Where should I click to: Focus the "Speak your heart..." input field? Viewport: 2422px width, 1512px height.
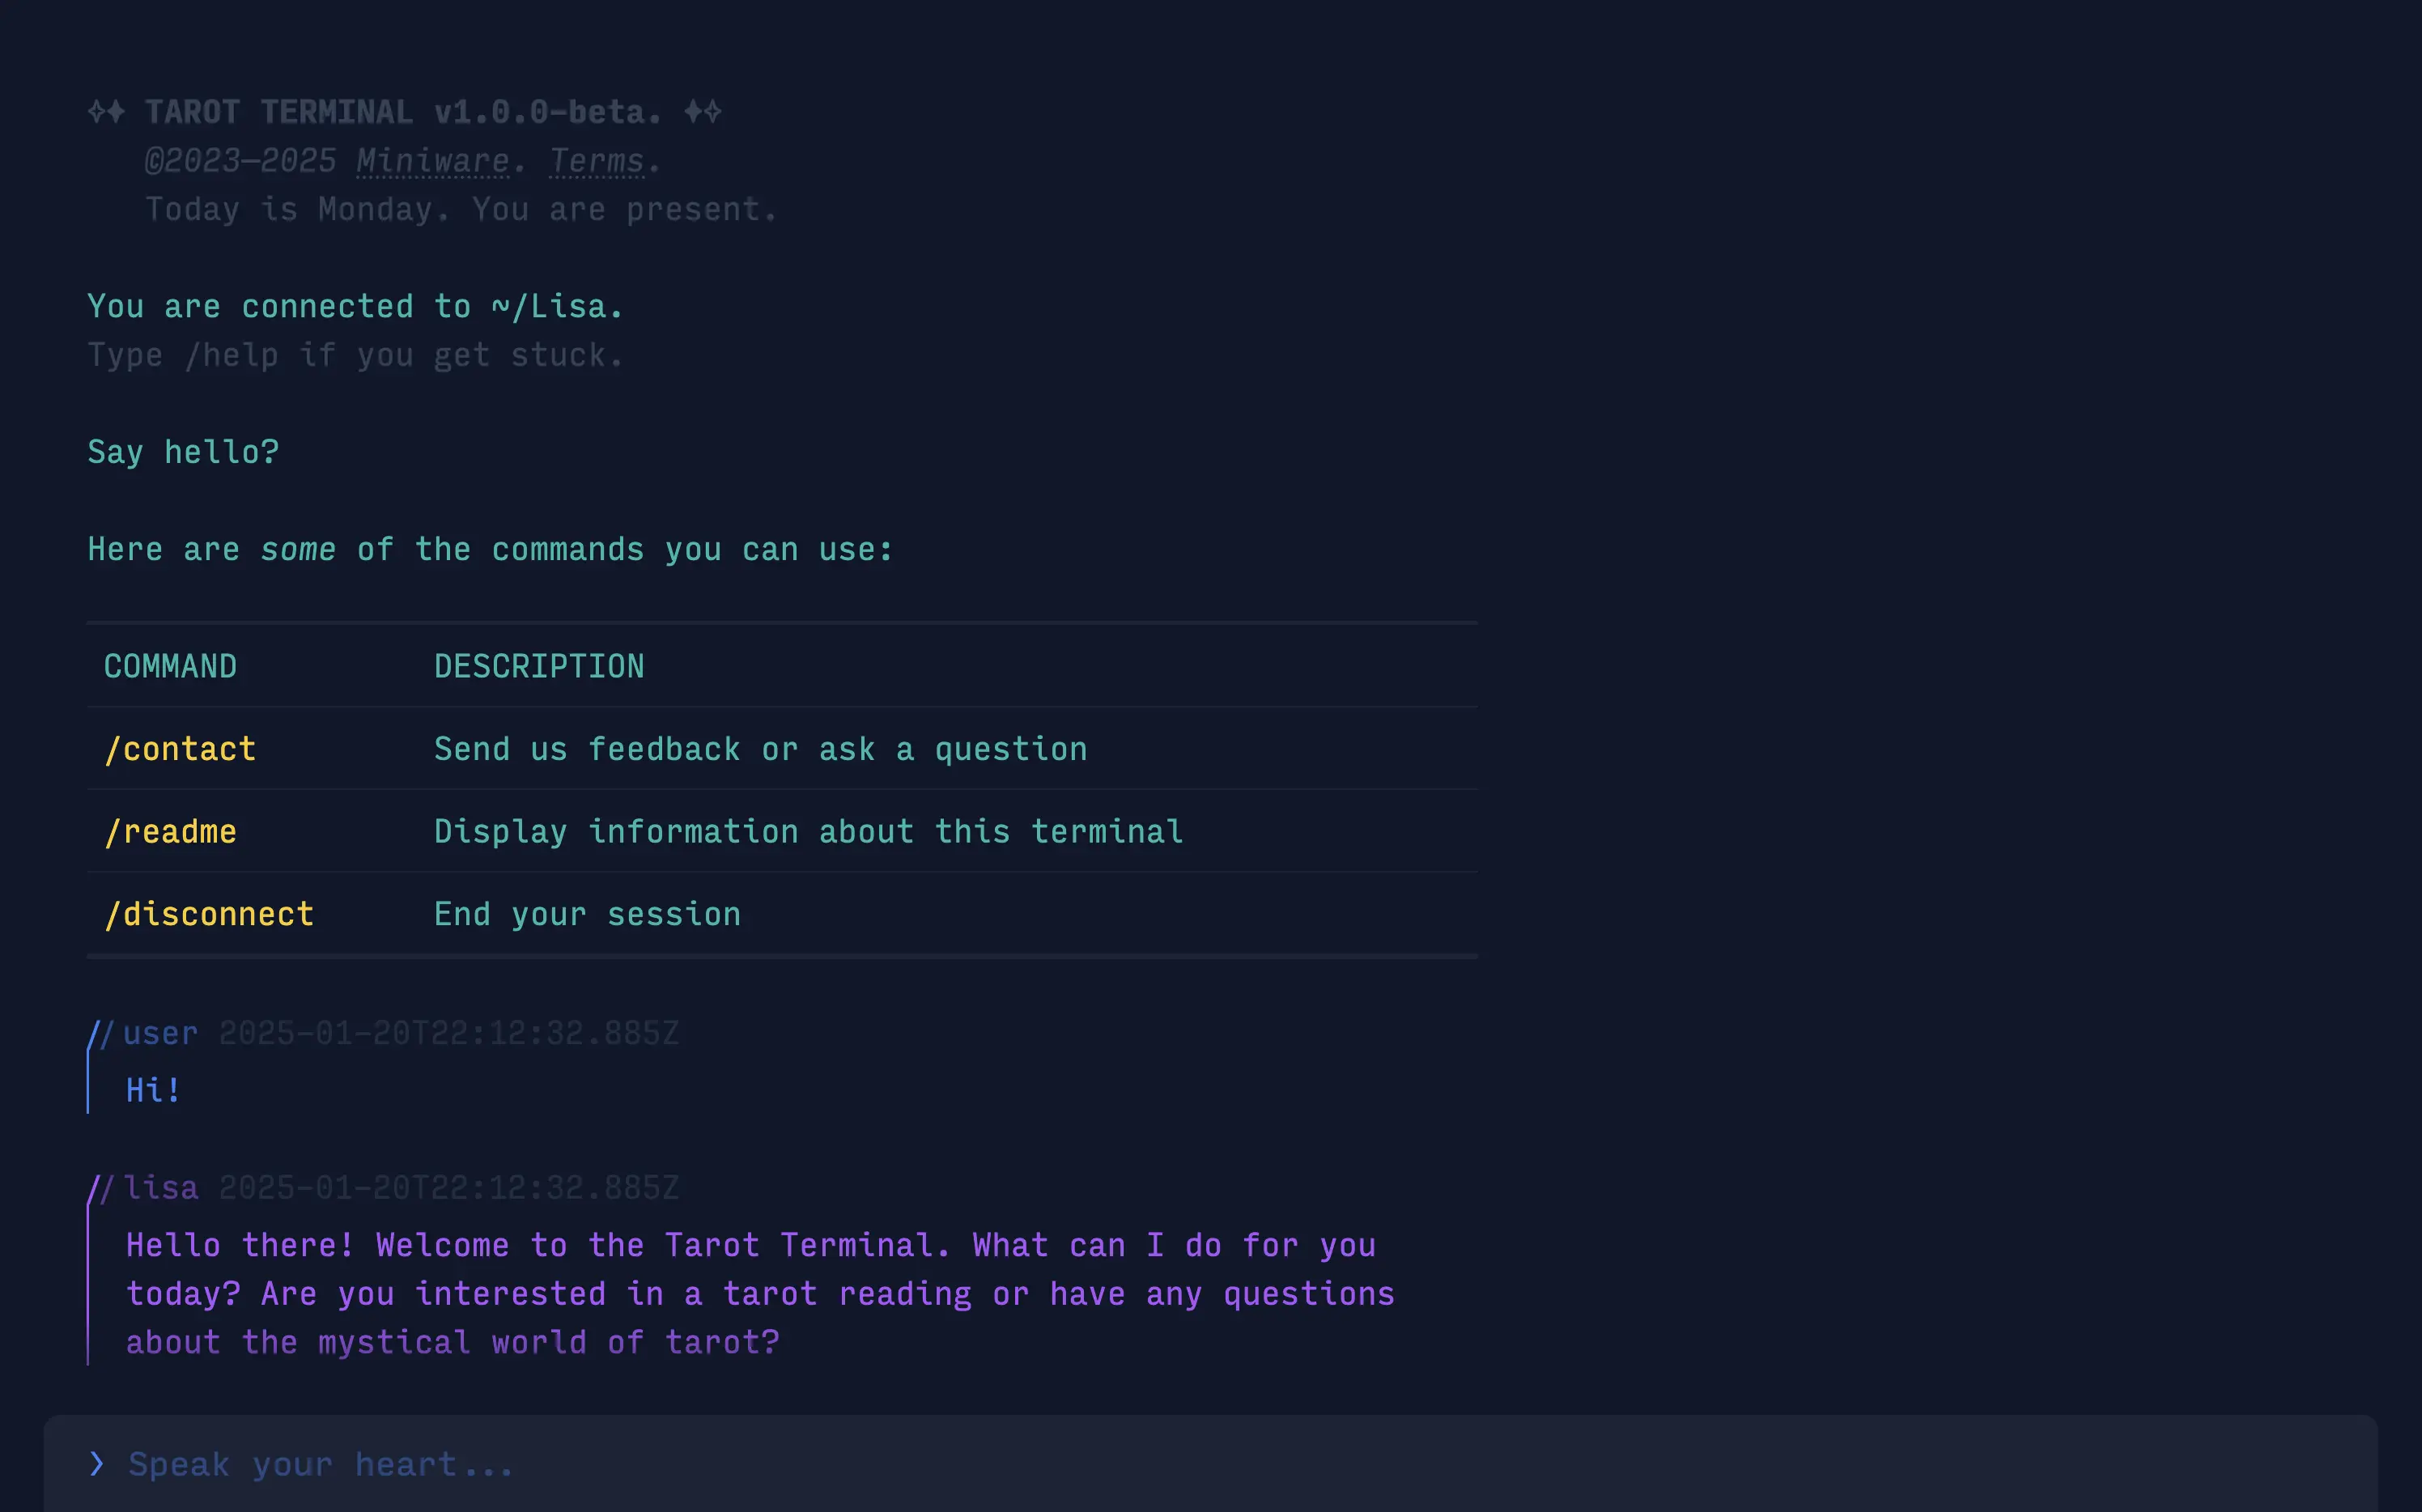pos(1200,1464)
